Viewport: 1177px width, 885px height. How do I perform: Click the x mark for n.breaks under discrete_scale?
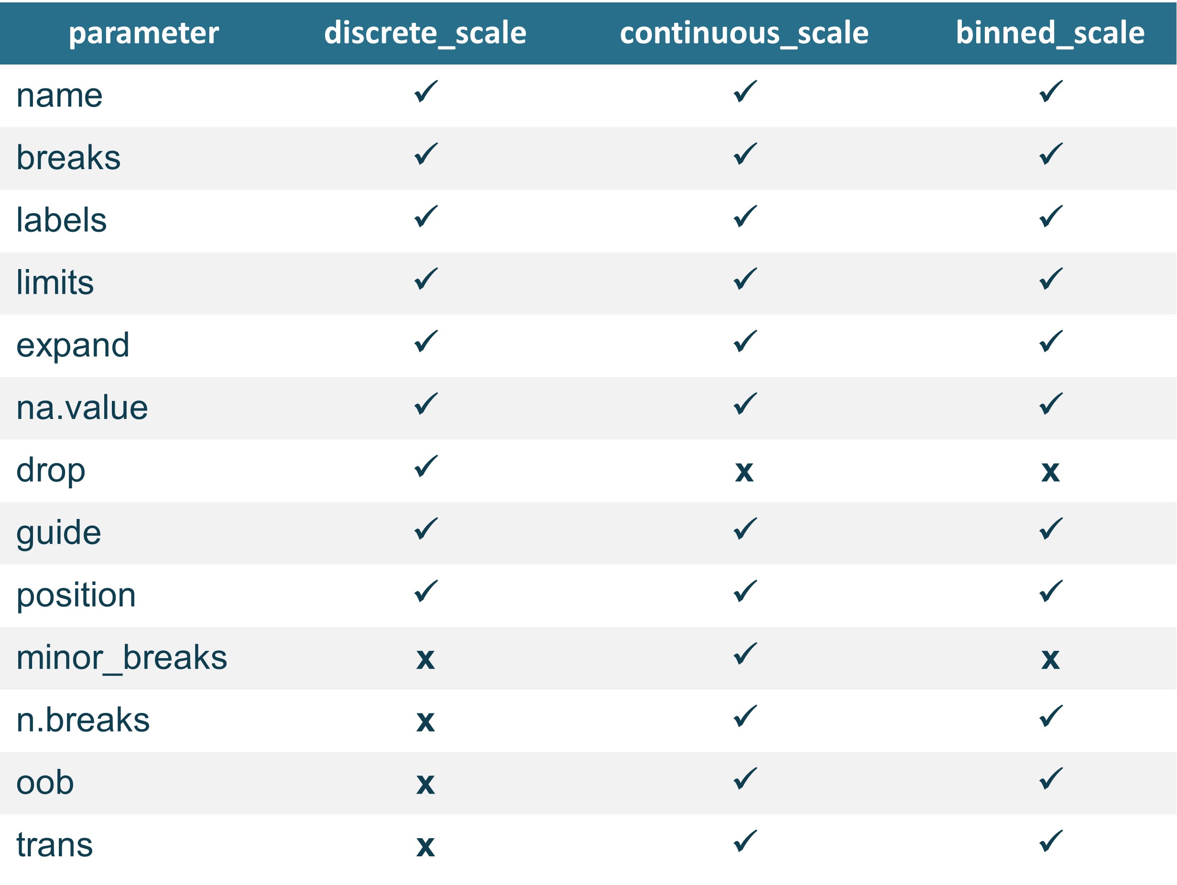(425, 722)
